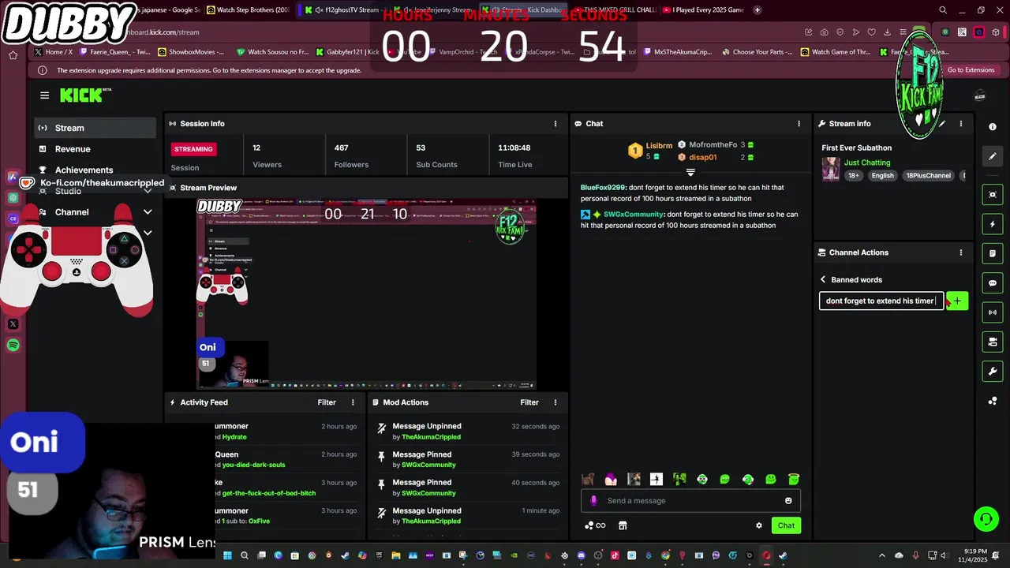The image size is (1010, 568).
Task: Open the Just Chatting category link
Action: [867, 163]
